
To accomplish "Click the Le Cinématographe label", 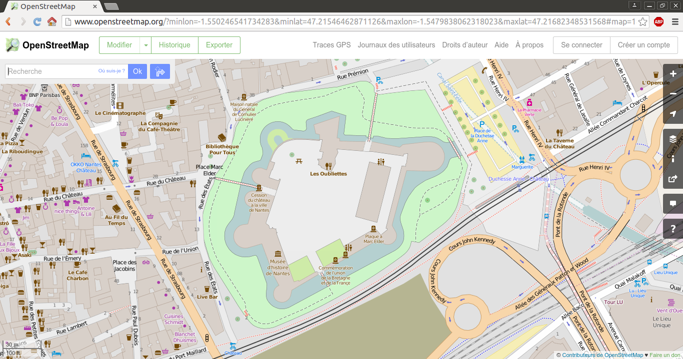I will (x=120, y=113).
